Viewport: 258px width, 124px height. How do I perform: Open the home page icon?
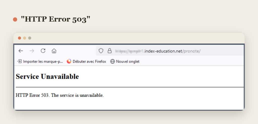click(54, 51)
